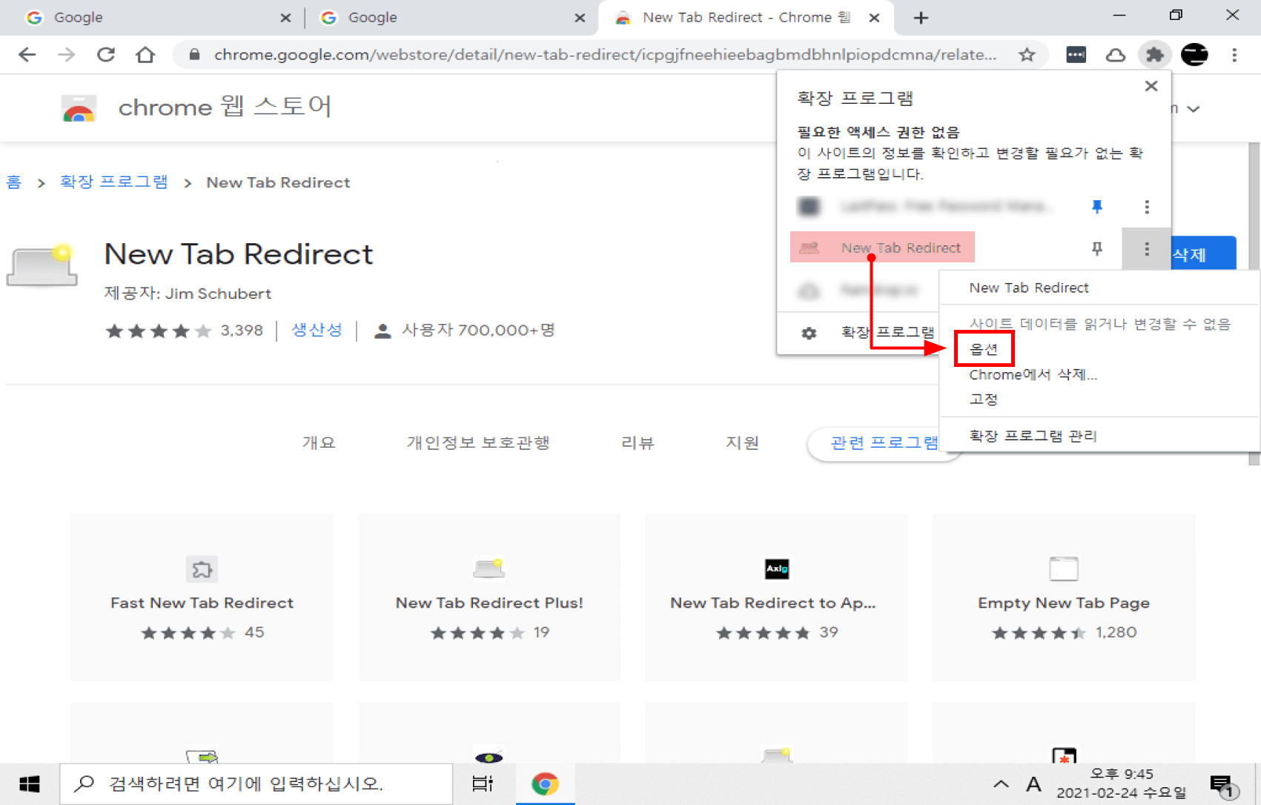Click the padlock site info icon
This screenshot has width=1261, height=805.
click(x=194, y=54)
